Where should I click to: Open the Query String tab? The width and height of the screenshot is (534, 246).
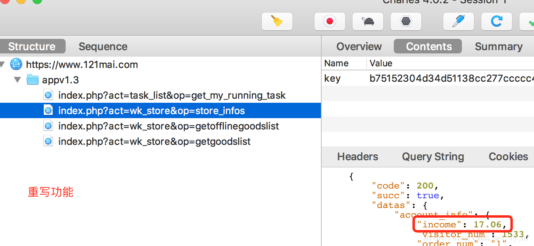pyautogui.click(x=433, y=157)
